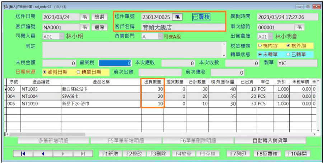The height and width of the screenshot is (163, 323).
Task: Jump to the last record arrow
Action: tap(83, 154)
